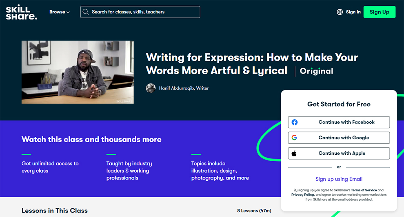The height and width of the screenshot is (217, 404).
Task: Click the Skillshare logo
Action: [21, 12]
